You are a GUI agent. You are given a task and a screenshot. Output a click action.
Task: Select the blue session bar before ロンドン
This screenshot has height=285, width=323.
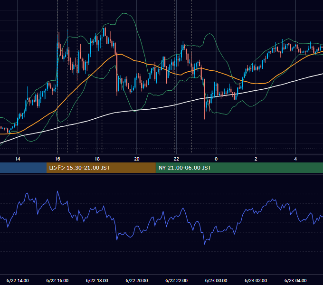(23, 168)
